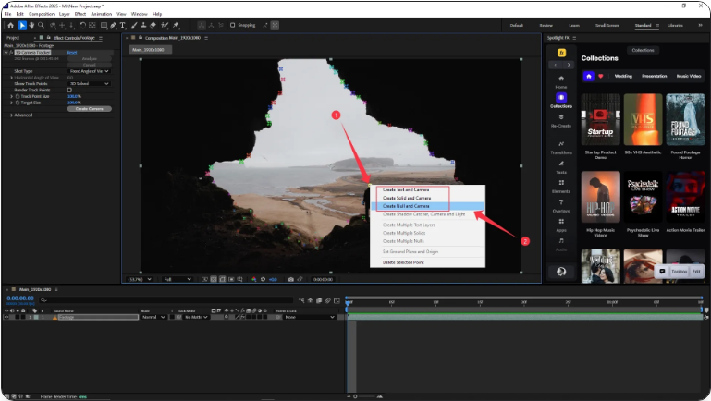Expand the Advanced section

(x=11, y=115)
